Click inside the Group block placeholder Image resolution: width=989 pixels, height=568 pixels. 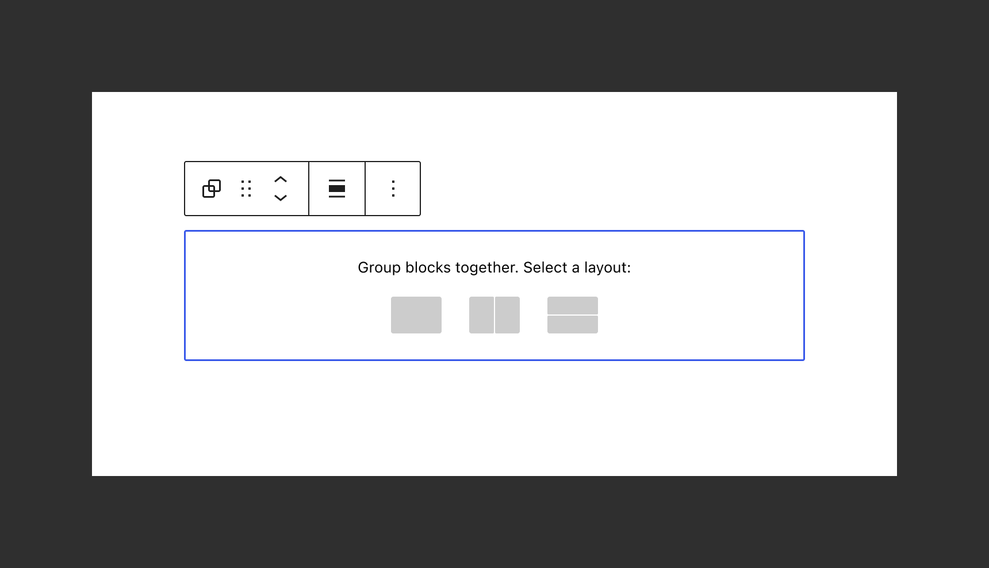click(x=494, y=295)
